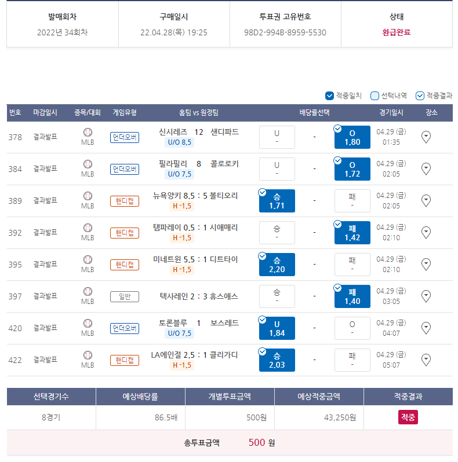Click baseball MLB icon in row 392
This screenshot has height=462, width=458.
coord(88,228)
